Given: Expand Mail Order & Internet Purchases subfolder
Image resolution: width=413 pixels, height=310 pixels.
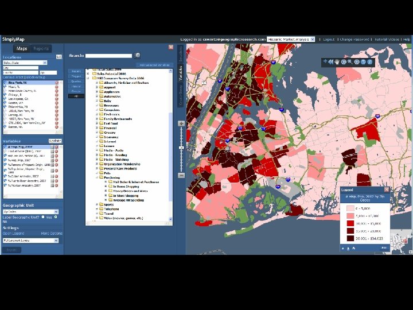Looking at the screenshot, I should click(x=106, y=182).
